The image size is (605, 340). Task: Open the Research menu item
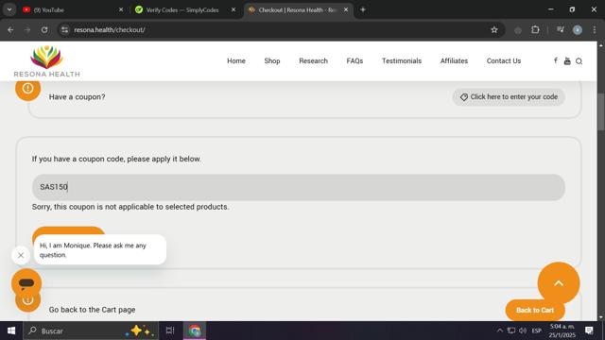(313, 60)
